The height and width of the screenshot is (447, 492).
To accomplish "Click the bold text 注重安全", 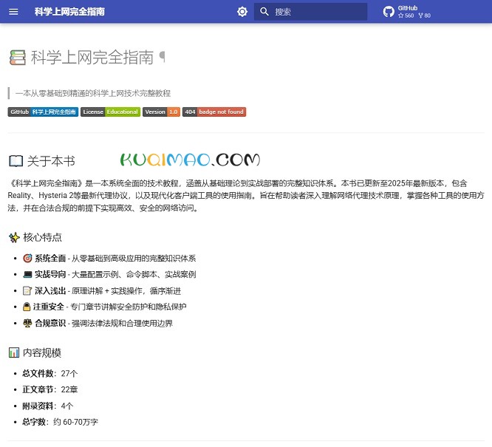I will point(49,307).
